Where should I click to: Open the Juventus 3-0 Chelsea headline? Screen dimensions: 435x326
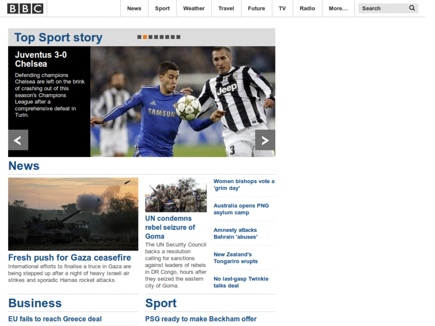pos(41,59)
